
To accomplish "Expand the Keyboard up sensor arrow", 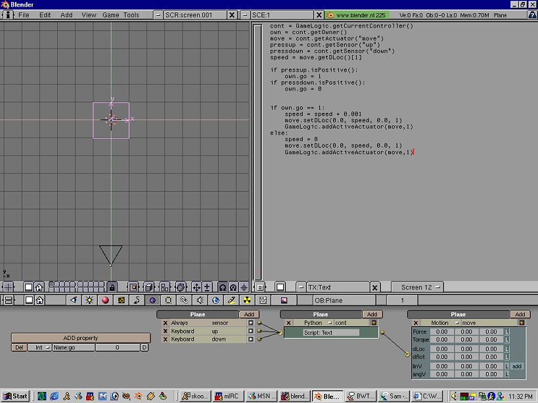I will (251, 331).
